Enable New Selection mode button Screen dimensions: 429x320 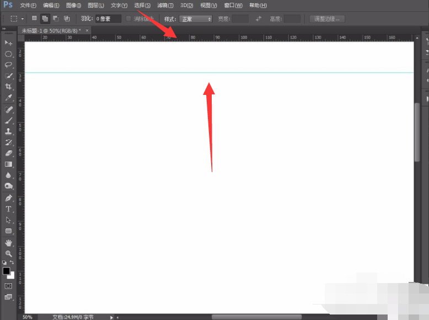[34, 19]
